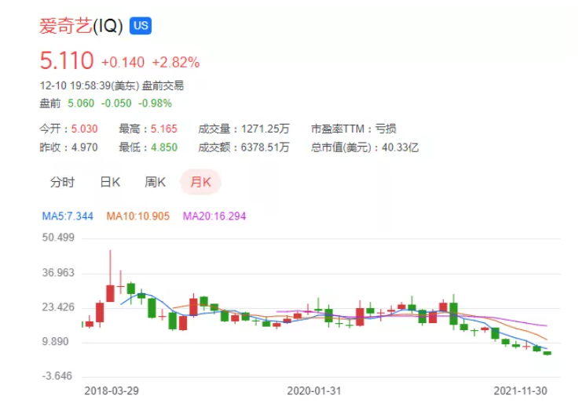Image resolution: width=586 pixels, height=414 pixels.
Task: Click the 总市值(美元) market cap value
Action: (x=401, y=147)
